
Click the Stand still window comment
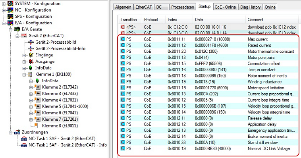click(262, 143)
